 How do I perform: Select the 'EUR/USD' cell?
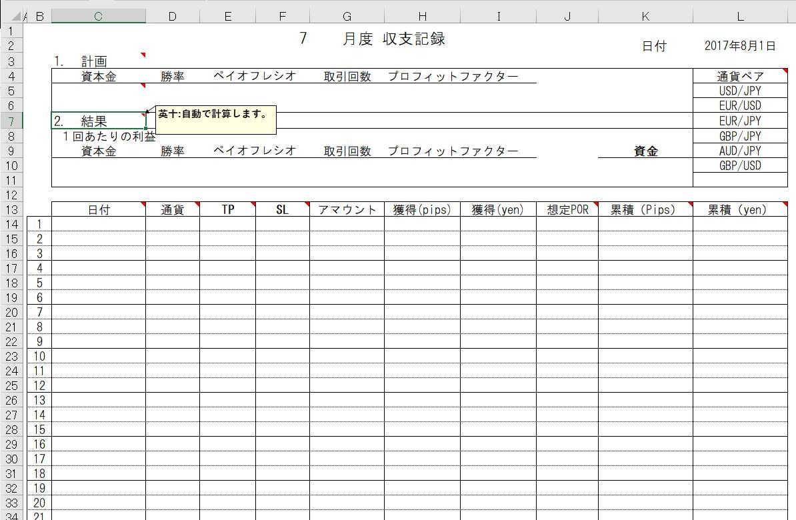click(x=740, y=105)
